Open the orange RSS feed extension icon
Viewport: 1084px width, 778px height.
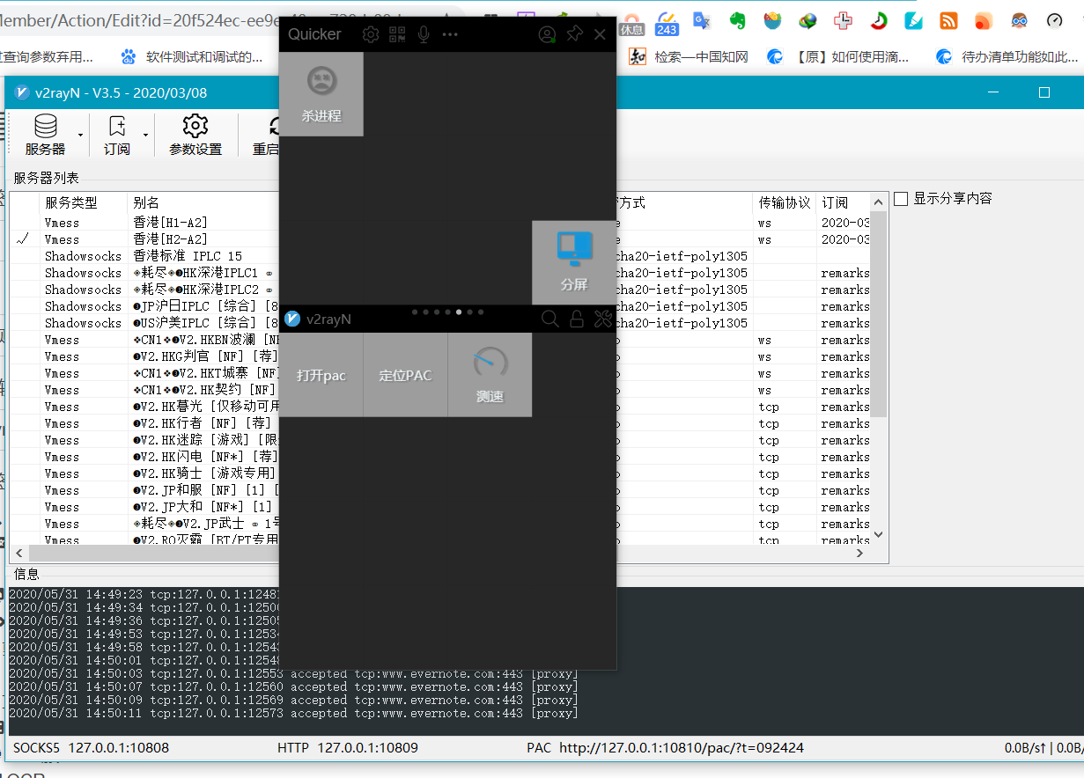tap(948, 20)
